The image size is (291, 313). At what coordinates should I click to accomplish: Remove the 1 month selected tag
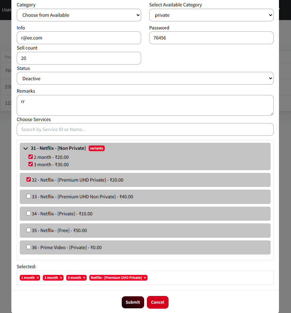coord(37,278)
